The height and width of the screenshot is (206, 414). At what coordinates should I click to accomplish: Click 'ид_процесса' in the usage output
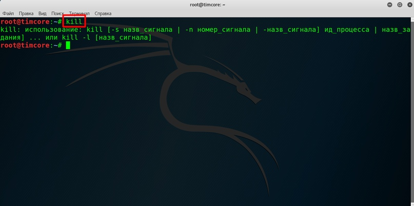click(x=347, y=30)
